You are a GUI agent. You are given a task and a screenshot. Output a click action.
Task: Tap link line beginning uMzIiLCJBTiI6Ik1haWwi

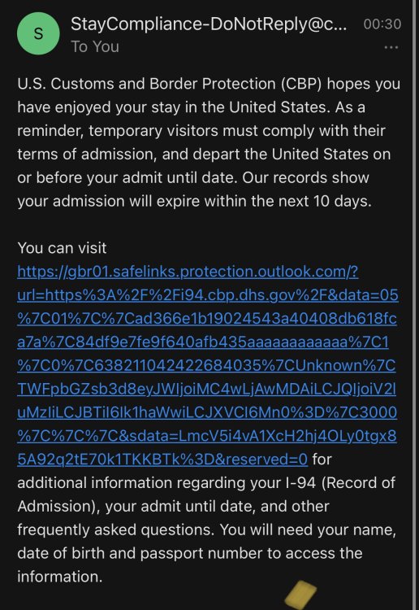pyautogui.click(x=207, y=412)
